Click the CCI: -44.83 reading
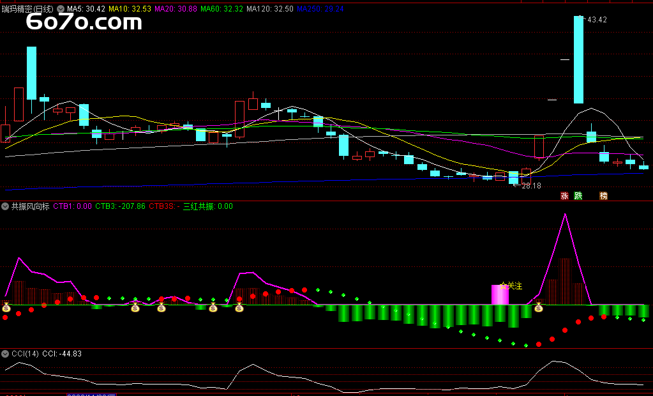The image size is (653, 396). click(x=62, y=354)
